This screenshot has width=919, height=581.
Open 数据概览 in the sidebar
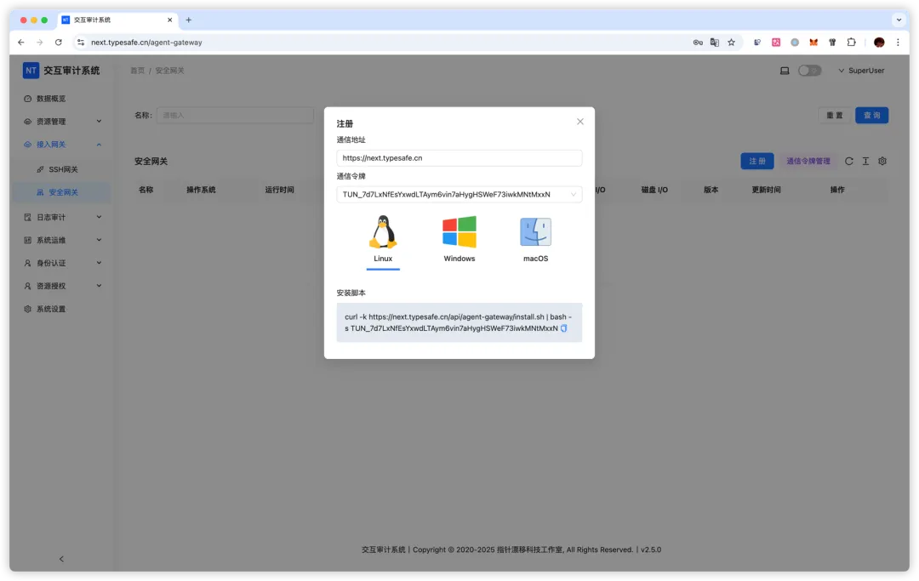pyautogui.click(x=51, y=99)
